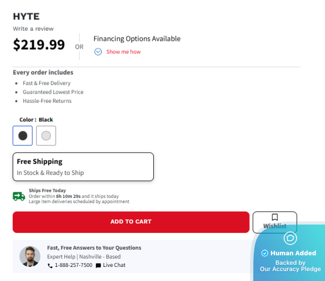Click the phone icon beside 1-888-257-7500
This screenshot has width=325, height=281.
coord(50,266)
